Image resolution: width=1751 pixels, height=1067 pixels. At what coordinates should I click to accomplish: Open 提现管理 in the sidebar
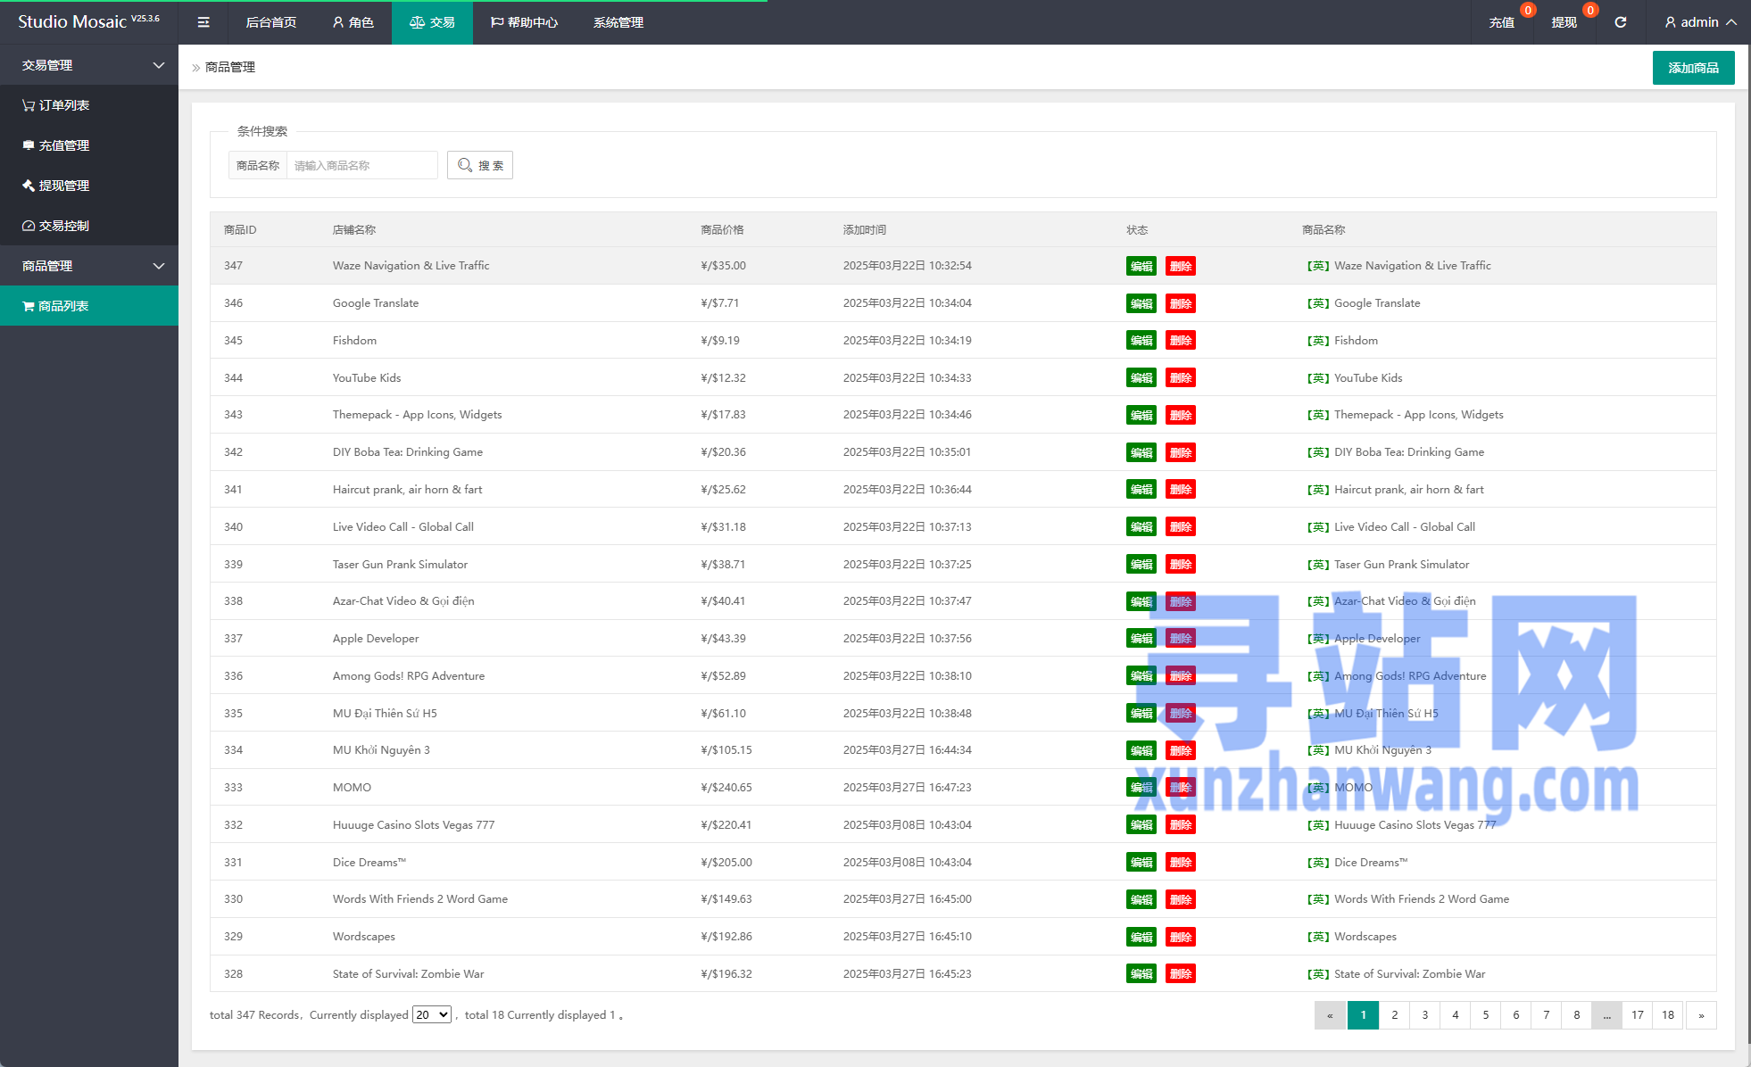click(x=89, y=186)
